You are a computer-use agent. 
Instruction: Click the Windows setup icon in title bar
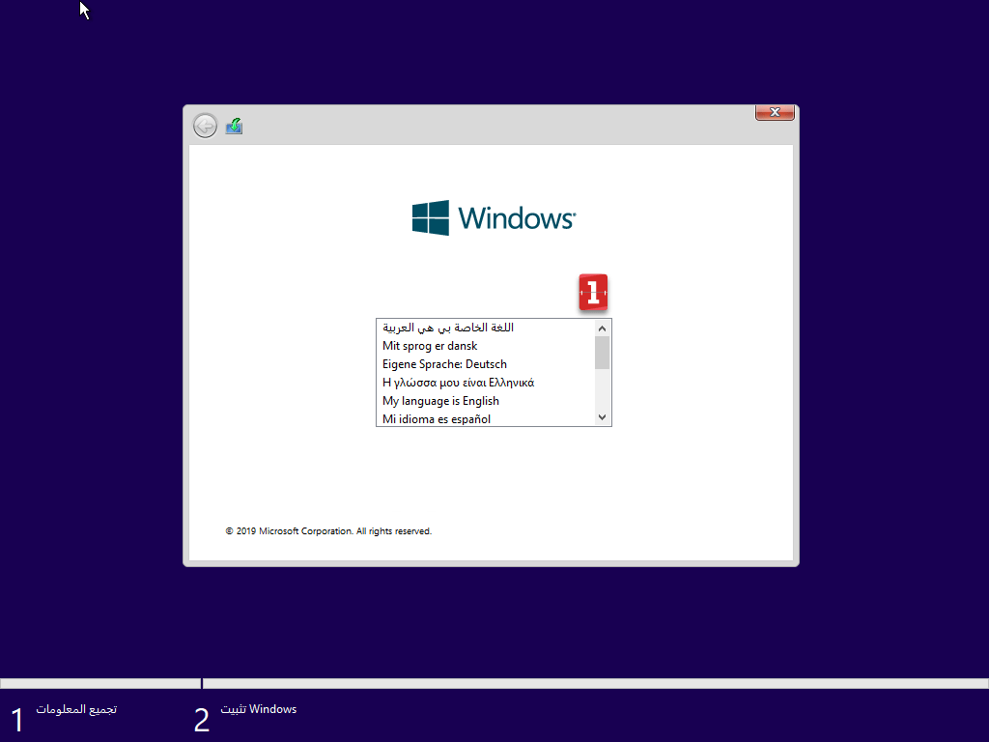(x=234, y=127)
